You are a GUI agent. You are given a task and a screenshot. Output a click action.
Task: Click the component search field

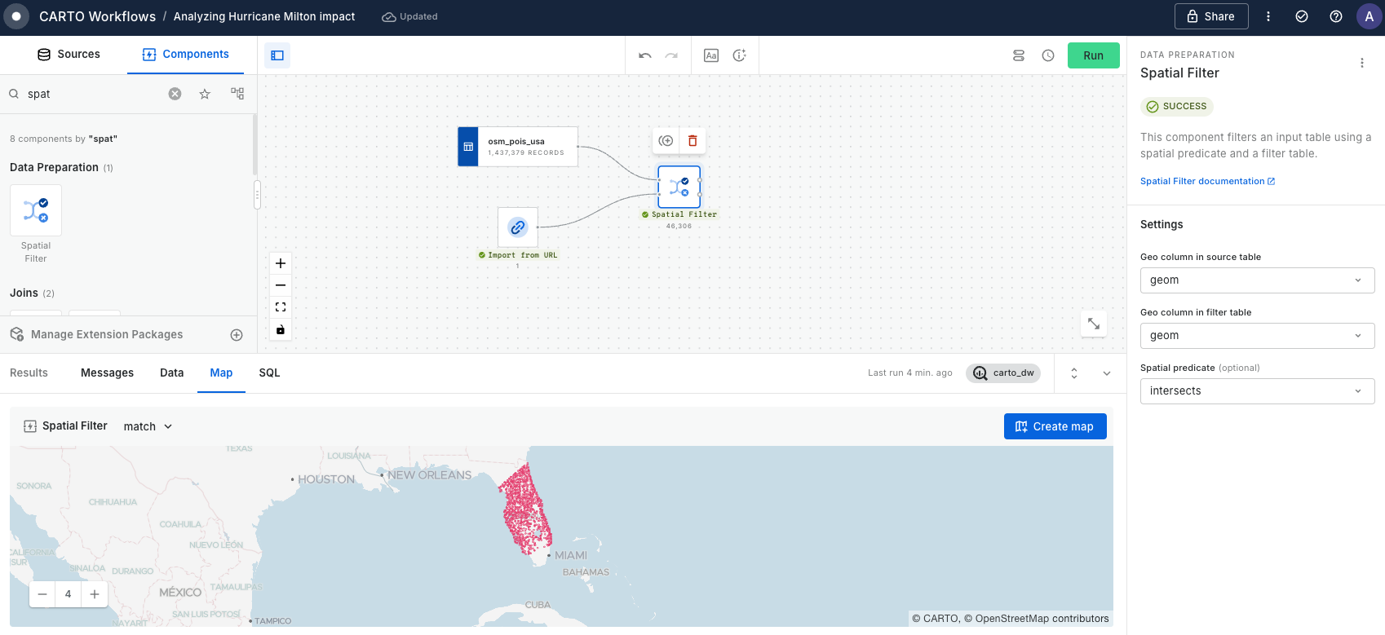(x=94, y=94)
